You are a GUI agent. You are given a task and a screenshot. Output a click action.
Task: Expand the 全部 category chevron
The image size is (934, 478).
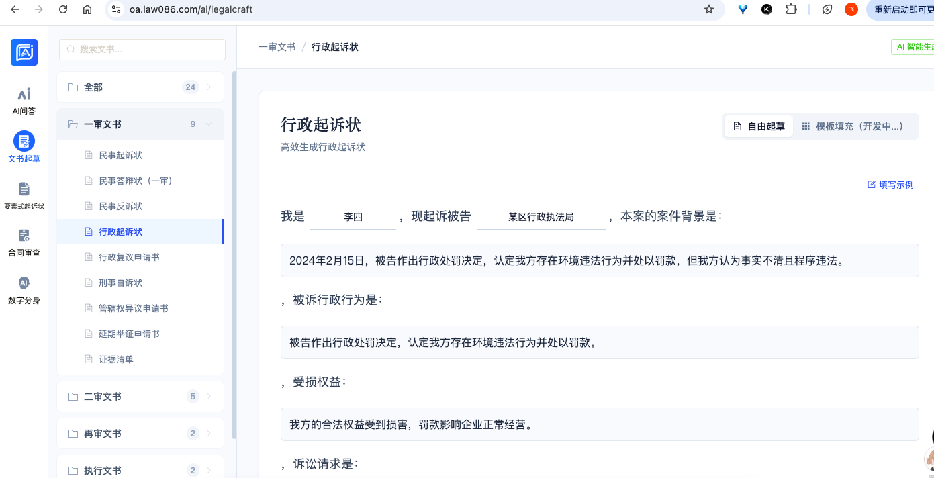coord(209,87)
